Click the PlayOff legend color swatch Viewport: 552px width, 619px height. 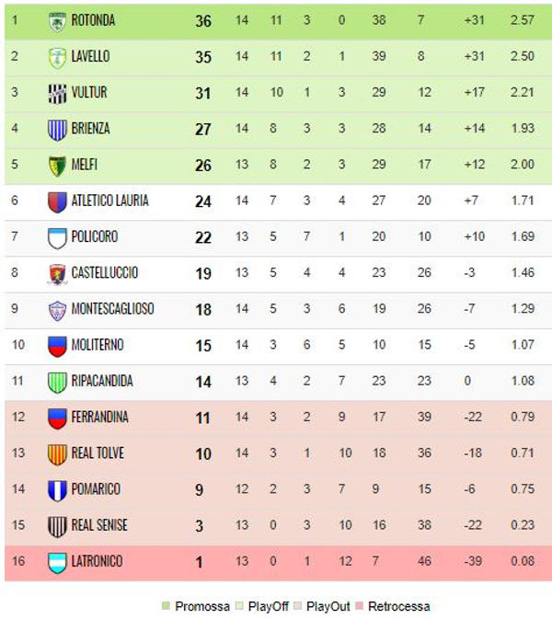point(239,605)
